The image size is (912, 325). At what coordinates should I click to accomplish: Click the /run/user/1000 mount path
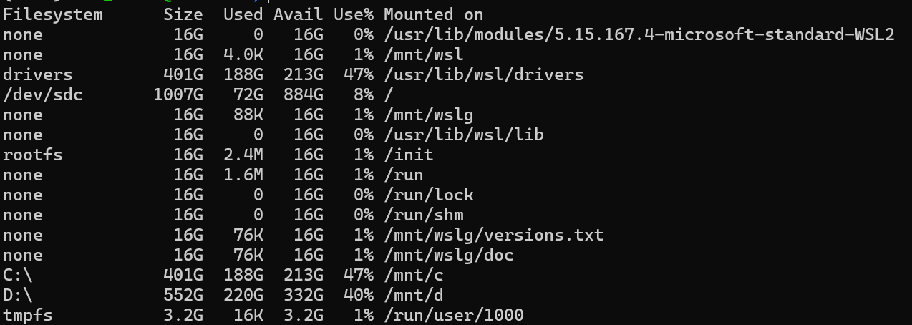453,315
